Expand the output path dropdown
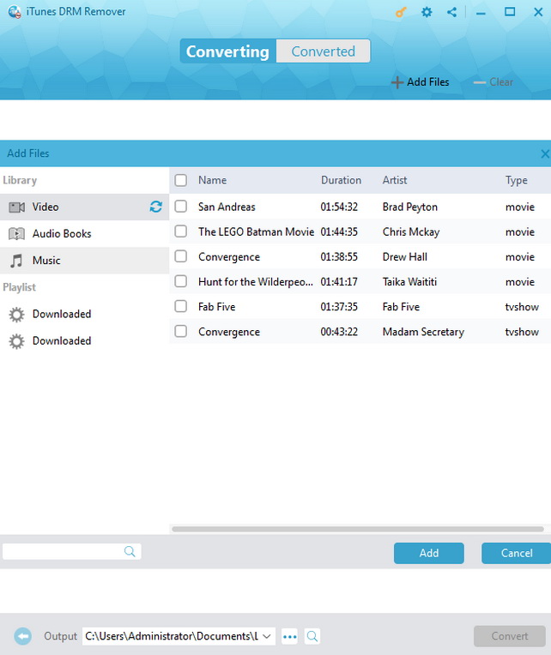The width and height of the screenshot is (551, 655). (x=266, y=636)
